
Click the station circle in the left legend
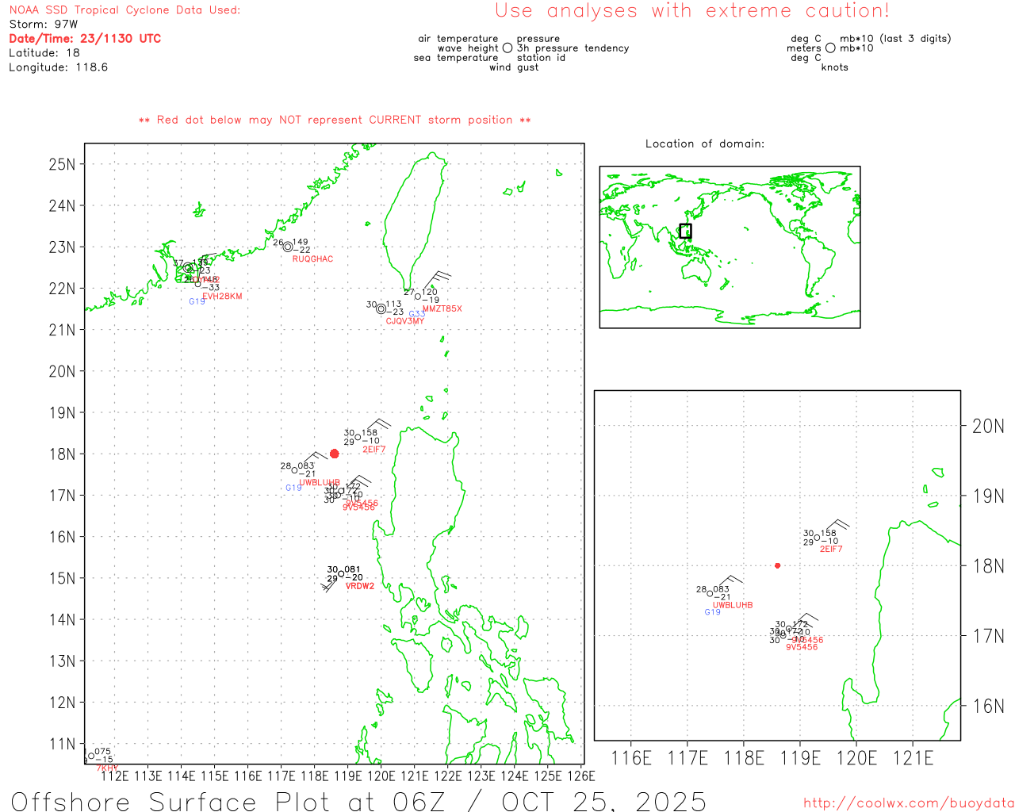507,48
